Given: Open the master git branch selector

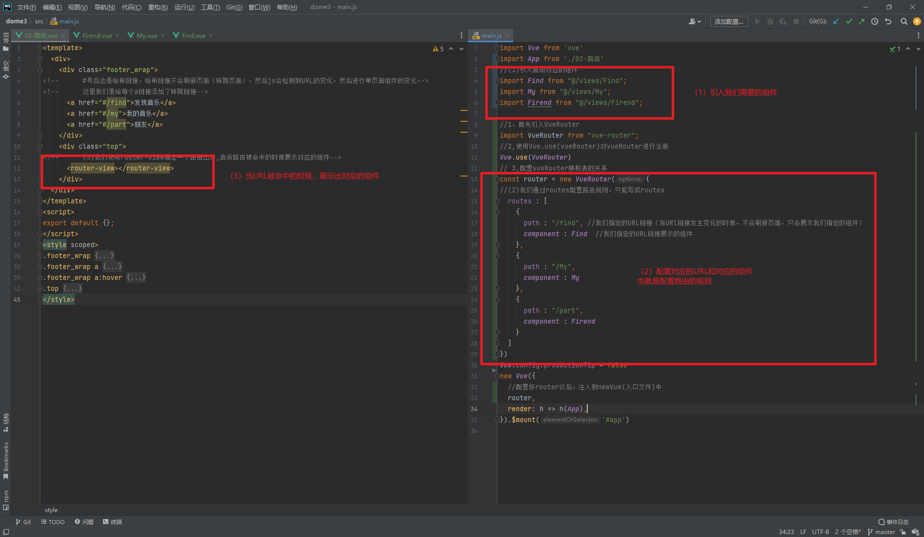Looking at the screenshot, I should (x=881, y=532).
